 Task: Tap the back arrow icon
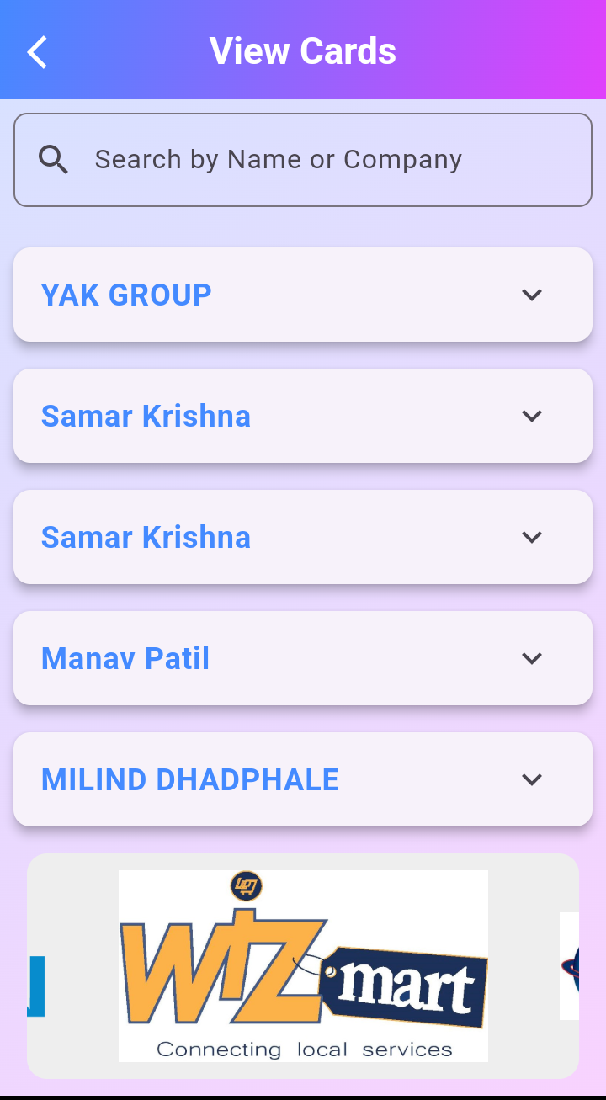tap(37, 52)
